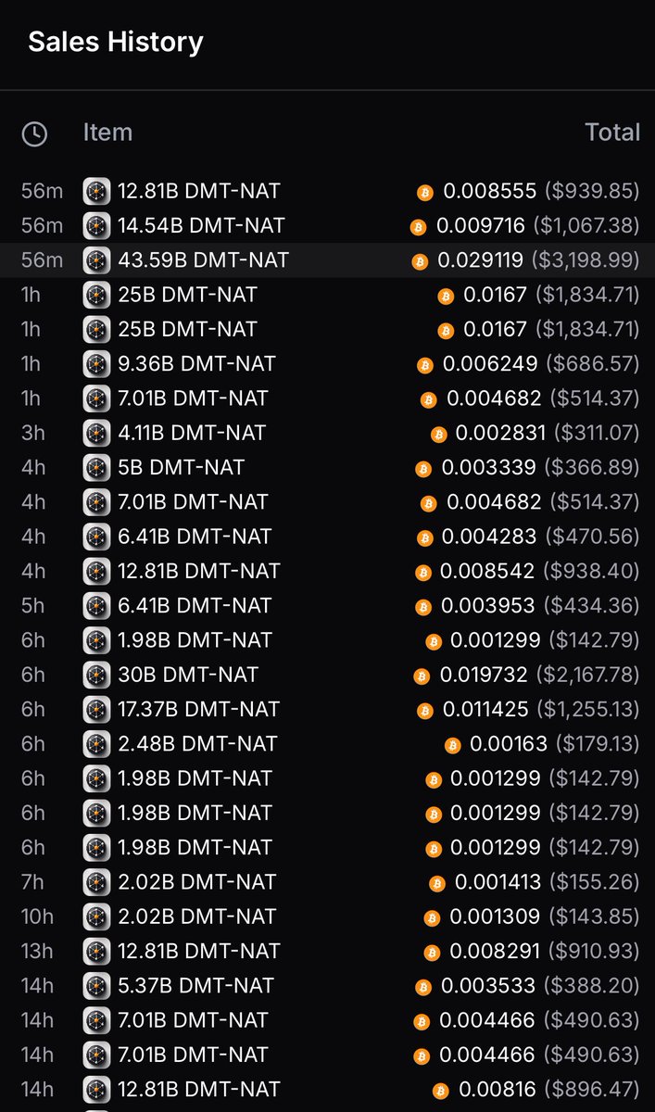Click the 0.009716 BTC amount
The width and height of the screenshot is (655, 1112).
pyautogui.click(x=481, y=226)
